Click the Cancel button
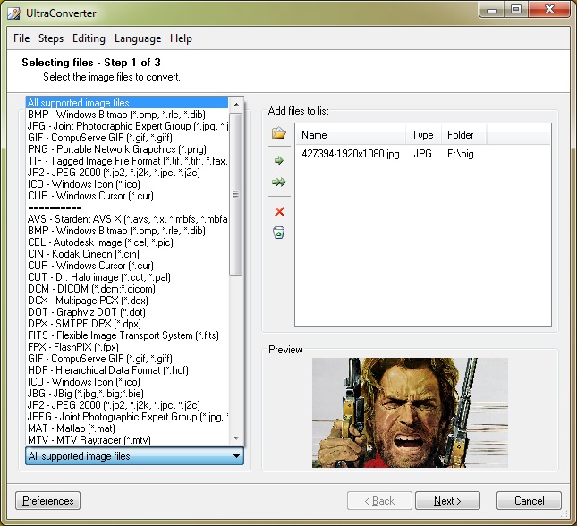This screenshot has height=526, width=577. (x=529, y=501)
